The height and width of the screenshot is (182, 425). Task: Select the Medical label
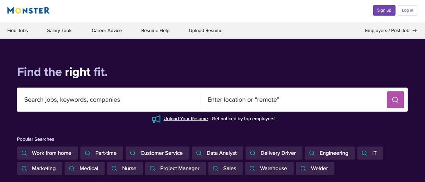pyautogui.click(x=89, y=169)
